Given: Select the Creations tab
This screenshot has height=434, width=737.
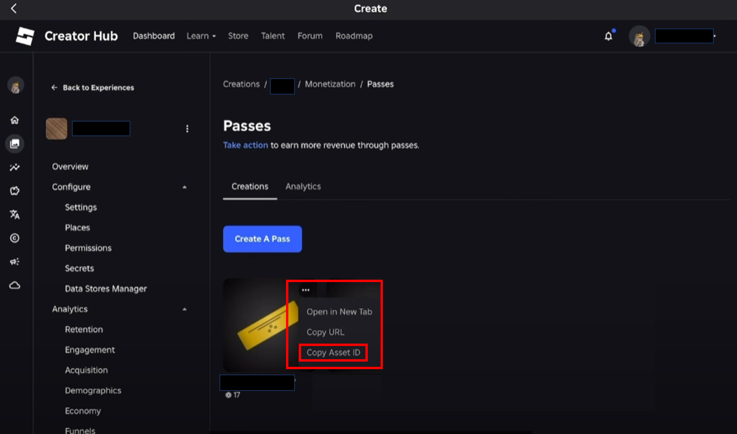Looking at the screenshot, I should coord(250,186).
